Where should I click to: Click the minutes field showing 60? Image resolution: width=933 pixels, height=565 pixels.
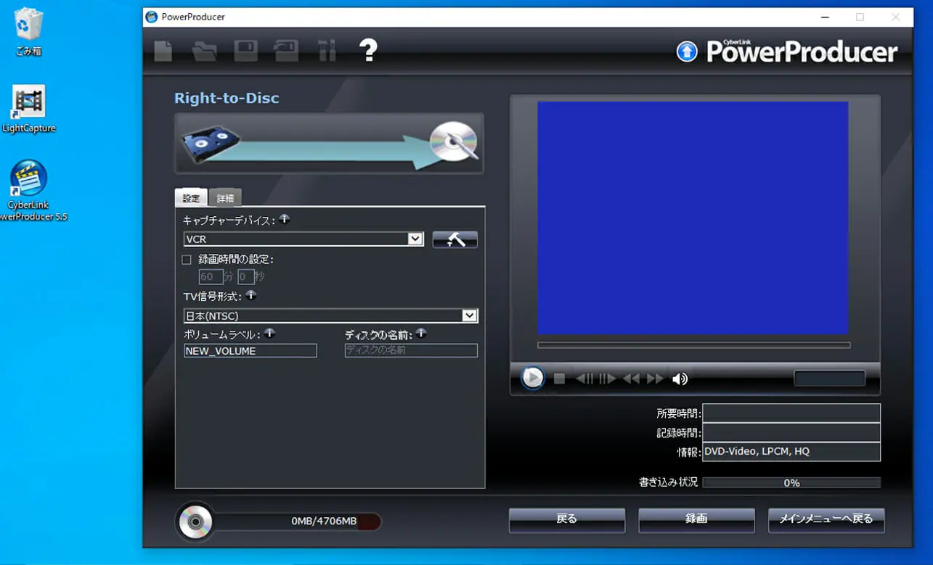tap(211, 277)
